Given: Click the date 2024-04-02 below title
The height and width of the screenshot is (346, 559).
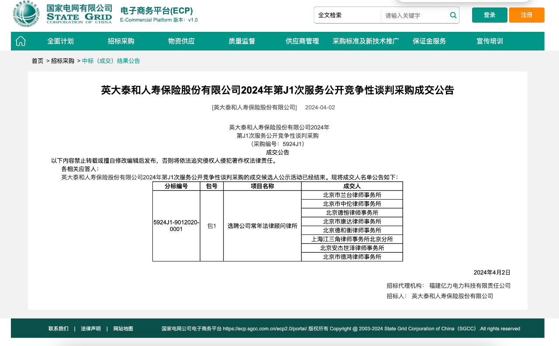Looking at the screenshot, I should (320, 107).
